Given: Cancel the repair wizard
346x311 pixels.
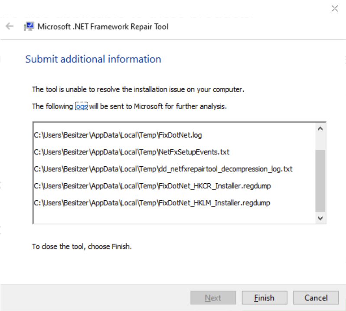Looking at the screenshot, I should coord(316,298).
